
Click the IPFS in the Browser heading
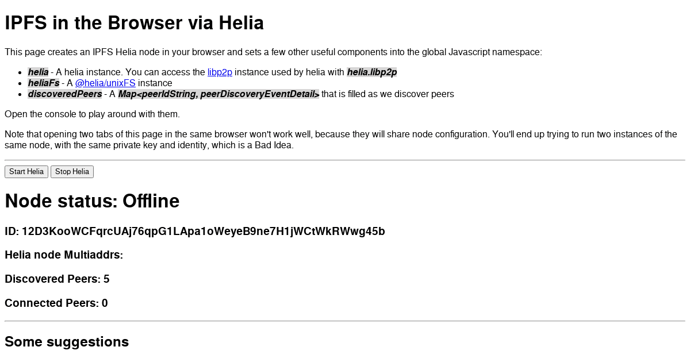coord(134,23)
